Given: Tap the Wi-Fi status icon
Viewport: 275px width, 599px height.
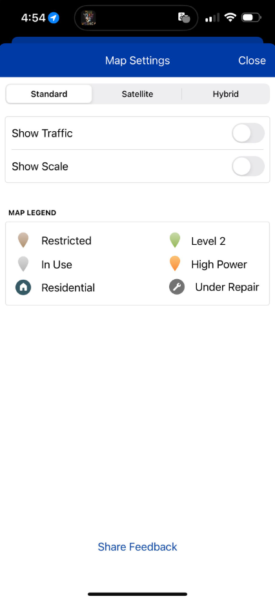Looking at the screenshot, I should (230, 17).
